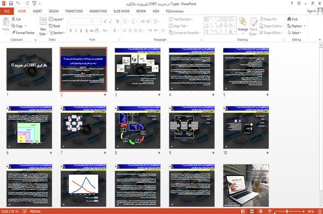Image resolution: width=323 pixels, height=214 pixels.
Task: Open the Change Case Aa dropdown
Action: click(x=106, y=31)
